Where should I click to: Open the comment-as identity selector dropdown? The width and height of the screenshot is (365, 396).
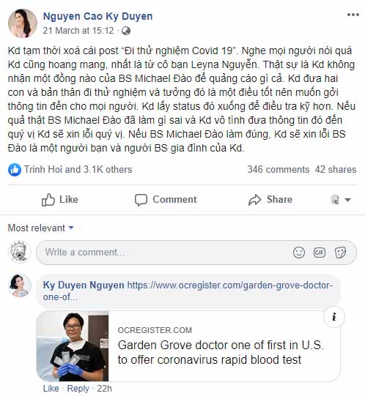point(340,200)
